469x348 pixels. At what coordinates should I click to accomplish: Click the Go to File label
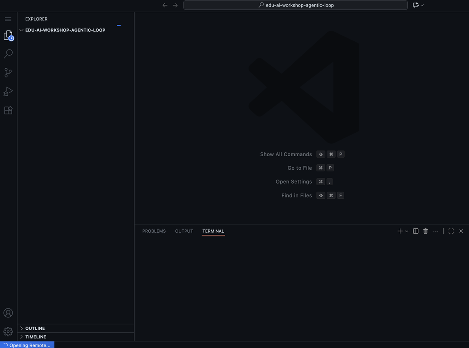(x=299, y=168)
